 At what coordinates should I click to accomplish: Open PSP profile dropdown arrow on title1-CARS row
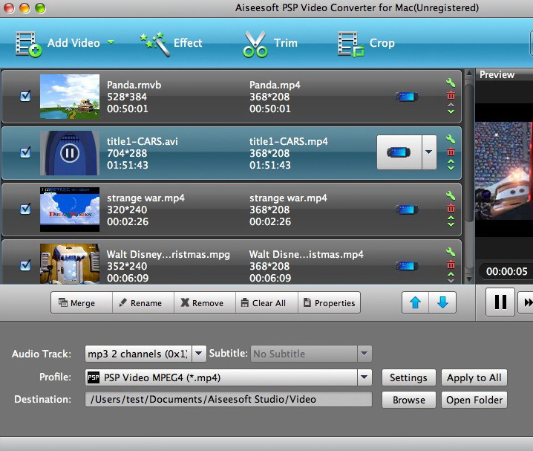(429, 152)
